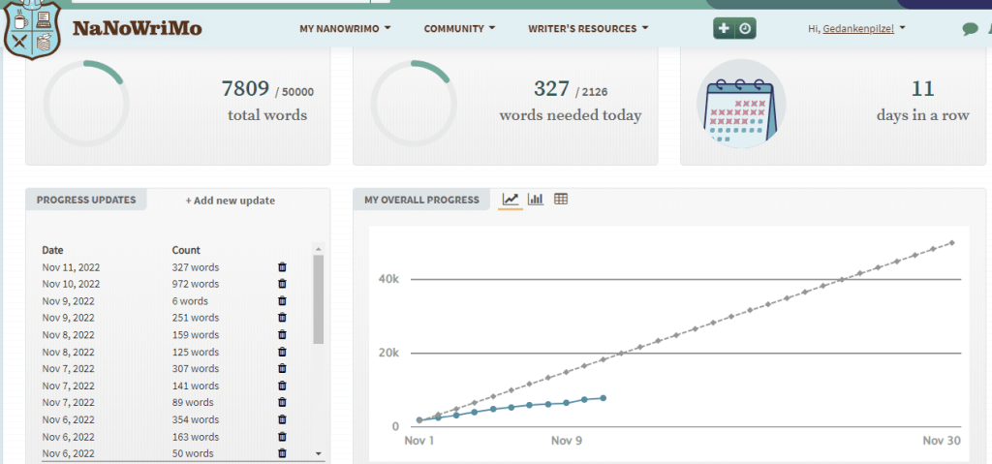Screen dimensions: 992x464
Task: Delete the Nov 10 972 words update
Action: [x=282, y=284]
